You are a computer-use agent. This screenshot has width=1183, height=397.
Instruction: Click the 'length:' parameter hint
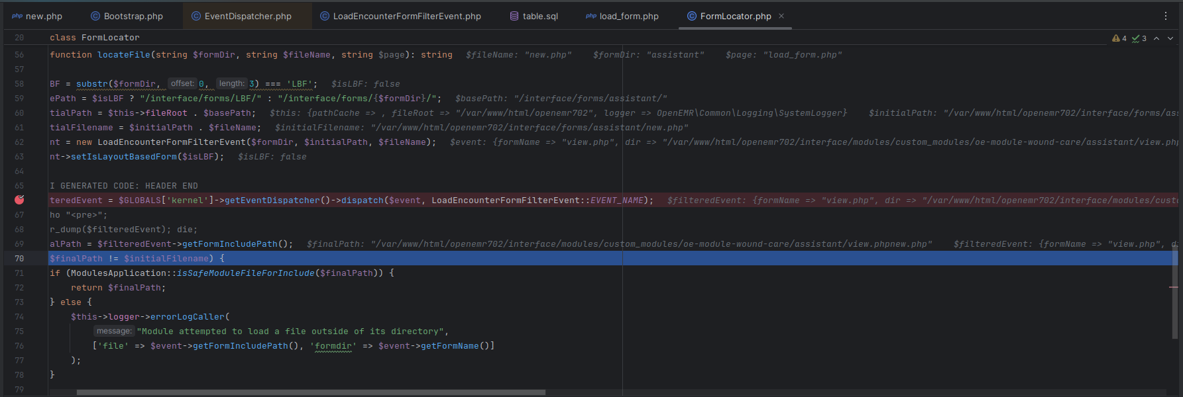coord(232,83)
